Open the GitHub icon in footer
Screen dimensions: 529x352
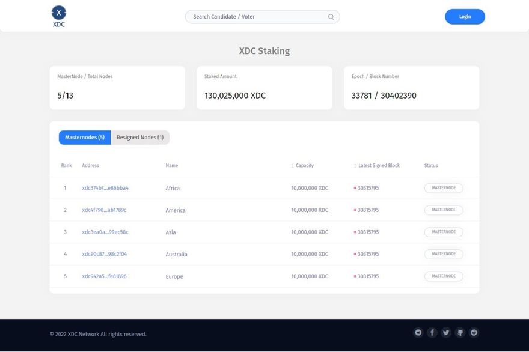tap(460, 333)
